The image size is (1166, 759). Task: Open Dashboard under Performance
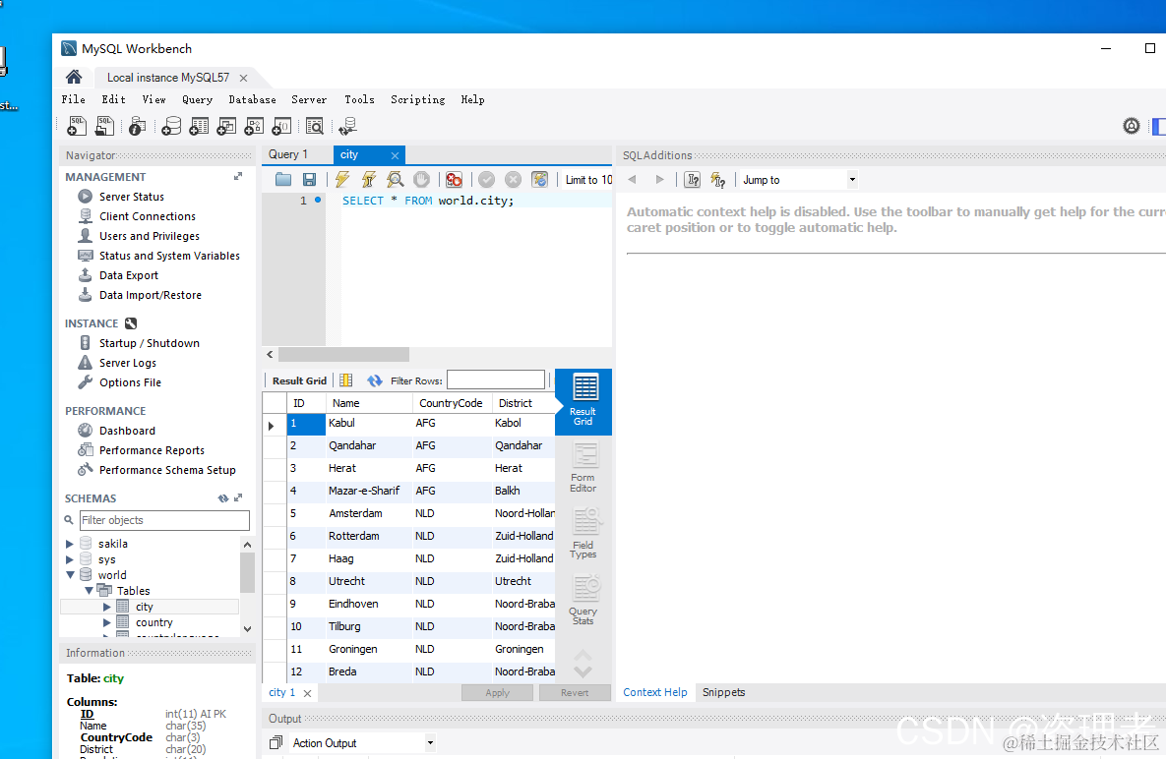(127, 431)
